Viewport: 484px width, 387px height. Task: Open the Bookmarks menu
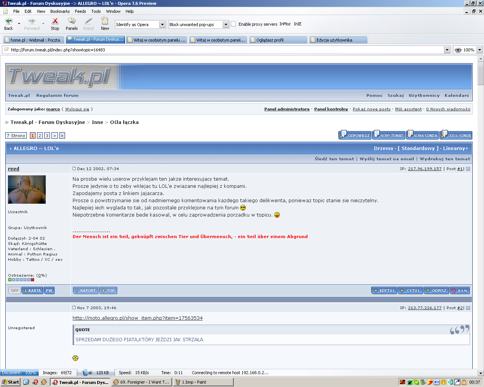pos(60,11)
